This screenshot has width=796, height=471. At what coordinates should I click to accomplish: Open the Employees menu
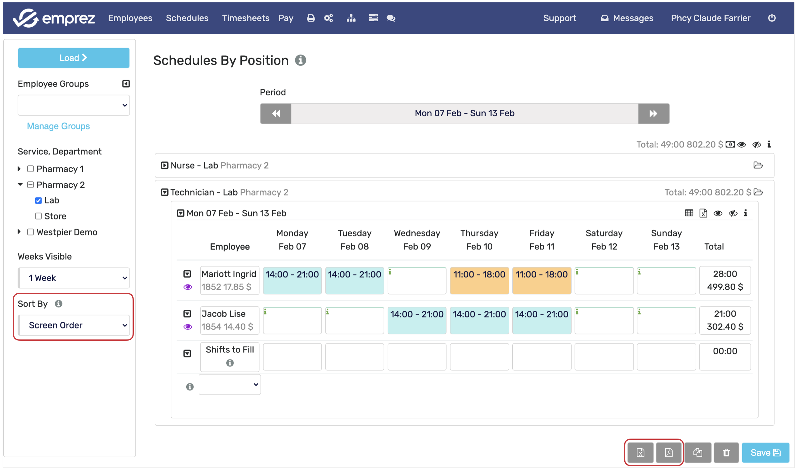tap(130, 18)
